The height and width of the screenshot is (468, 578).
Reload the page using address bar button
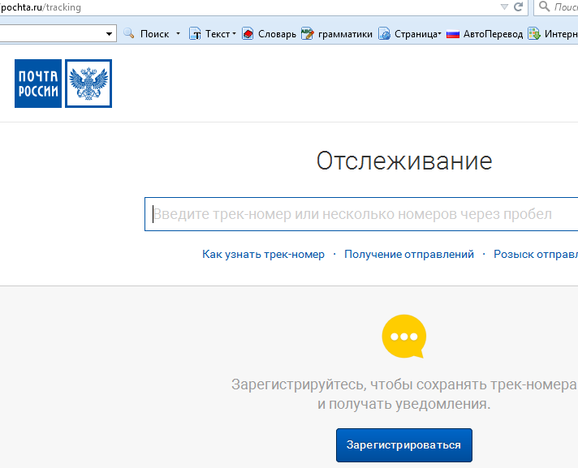click(520, 7)
